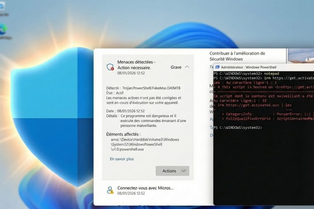Click the Microsoft Edge desktop icon
The width and height of the screenshot is (314, 209).
pos(3,29)
